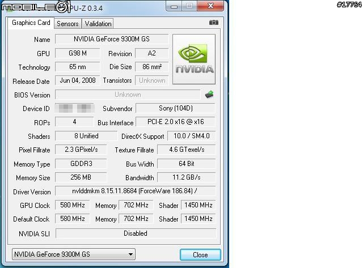This screenshot has width=363, height=268.
Task: Click the NVIDIA SLI Disabled field
Action: 136,233
